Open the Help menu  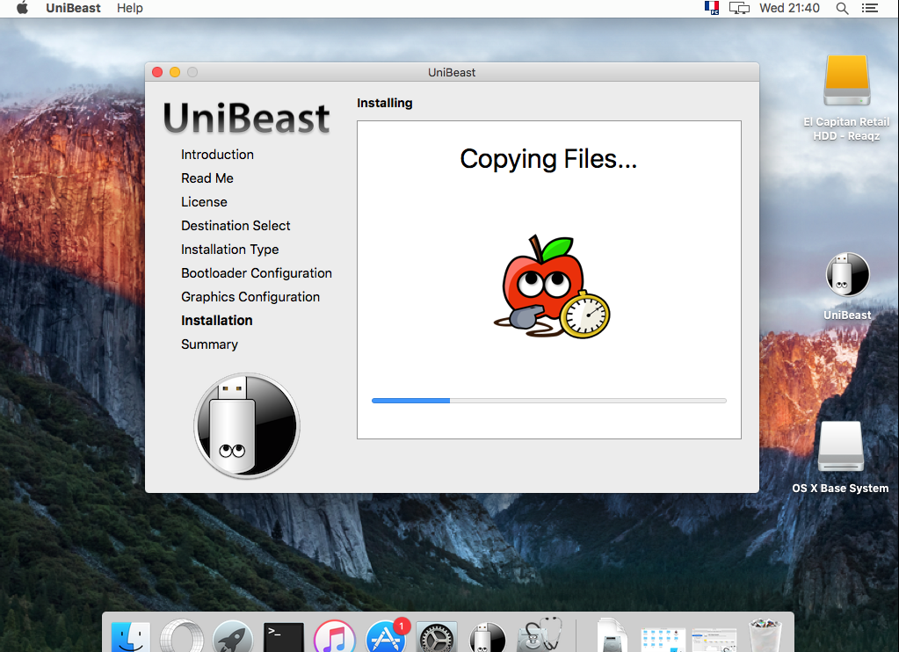(129, 8)
